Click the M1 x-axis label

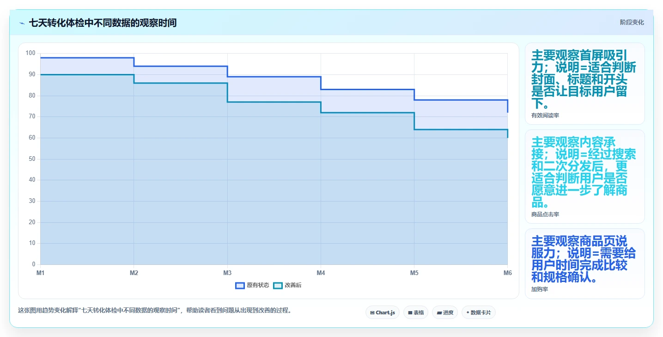point(41,273)
